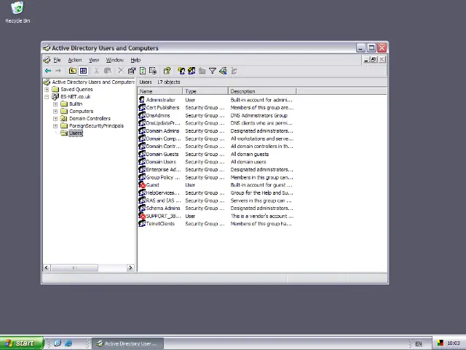Click the EN language indicator
Image resolution: width=466 pixels, height=350 pixels.
[419, 343]
